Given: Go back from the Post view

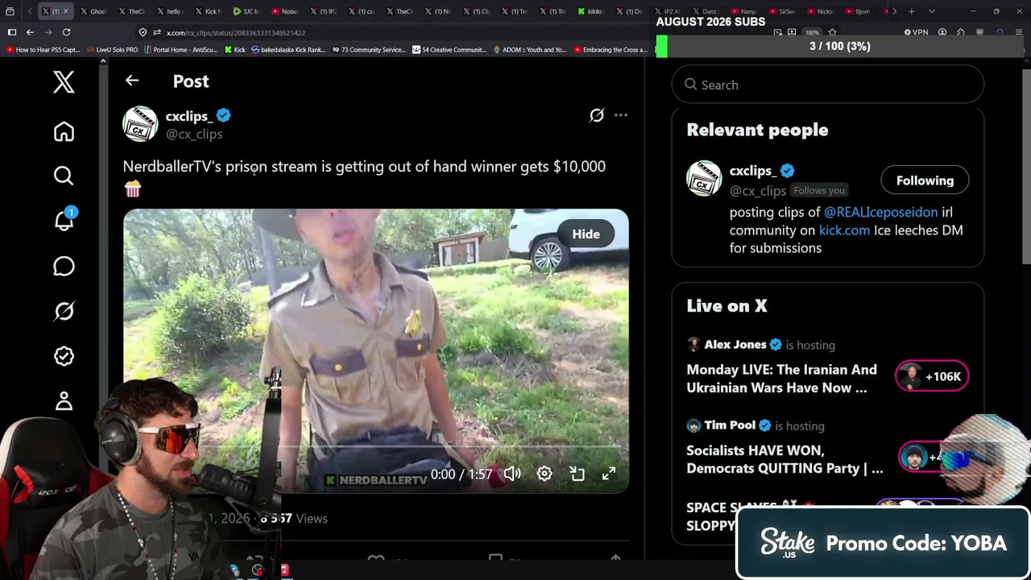Looking at the screenshot, I should point(132,81).
